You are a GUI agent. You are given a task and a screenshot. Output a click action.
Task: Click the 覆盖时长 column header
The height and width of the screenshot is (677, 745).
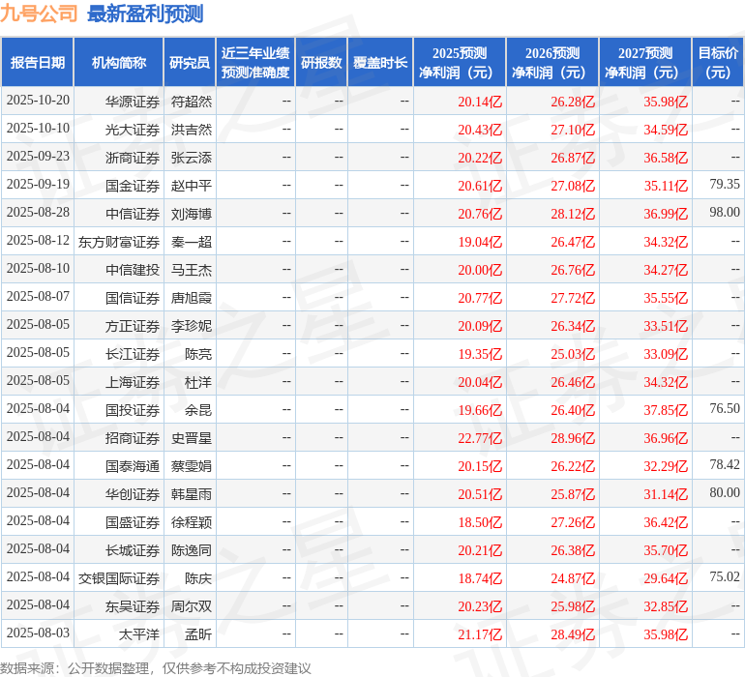[x=380, y=63]
